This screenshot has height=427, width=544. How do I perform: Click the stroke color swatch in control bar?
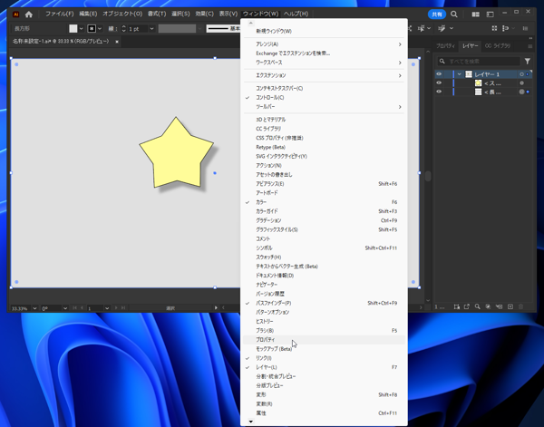tap(92, 29)
